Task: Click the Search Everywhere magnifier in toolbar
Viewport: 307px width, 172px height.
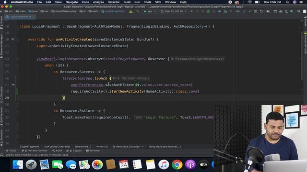Action: click(x=299, y=11)
